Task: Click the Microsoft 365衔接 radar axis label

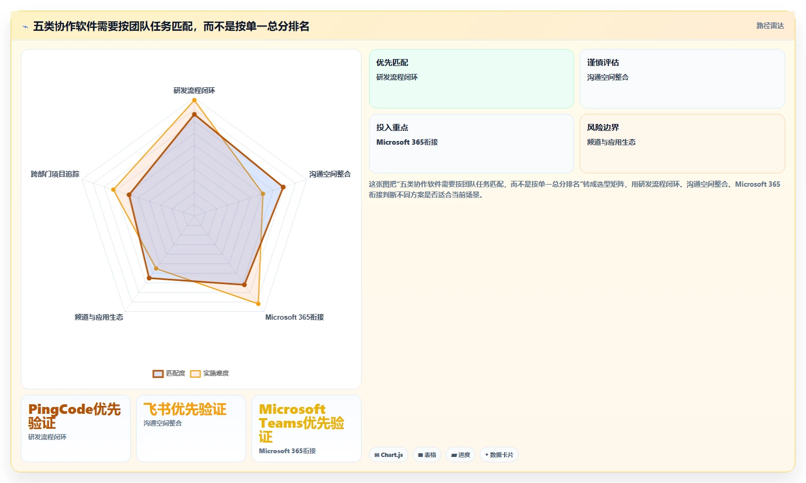Action: tap(295, 317)
